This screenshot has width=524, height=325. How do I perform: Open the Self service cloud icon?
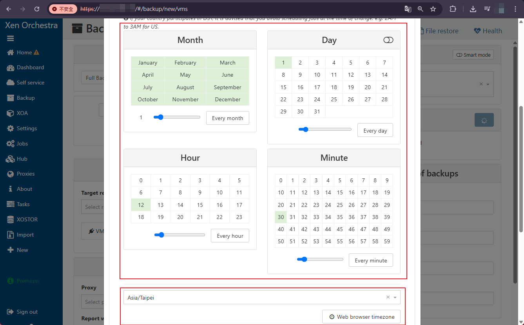click(x=10, y=83)
